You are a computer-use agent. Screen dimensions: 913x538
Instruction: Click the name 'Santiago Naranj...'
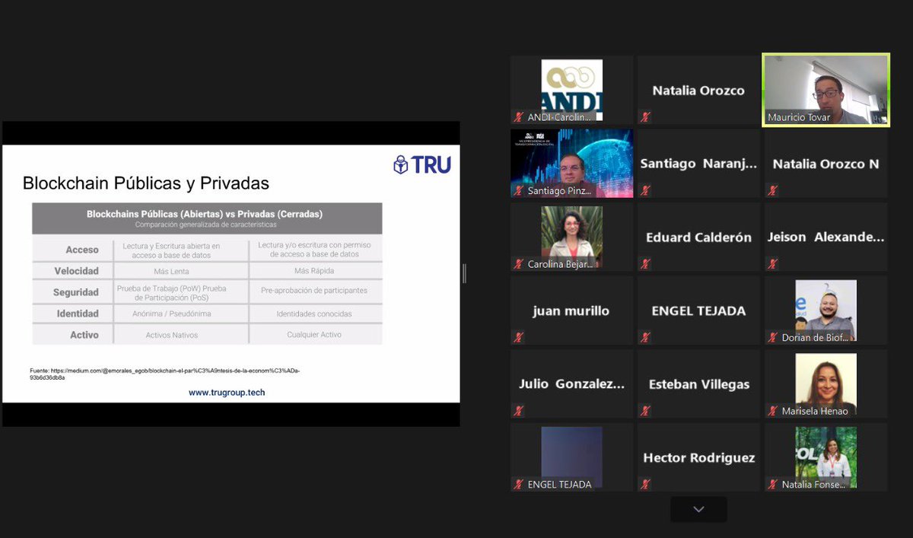[698, 164]
